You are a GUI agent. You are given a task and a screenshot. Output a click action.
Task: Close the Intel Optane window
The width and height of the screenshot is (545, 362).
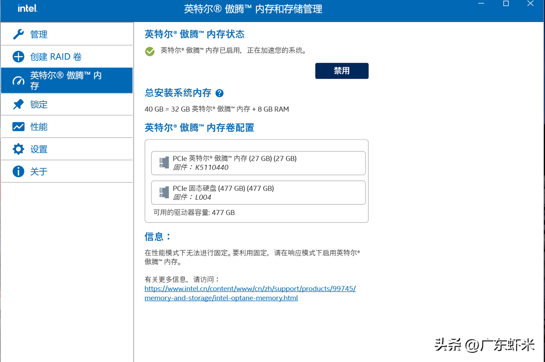pyautogui.click(x=530, y=4)
